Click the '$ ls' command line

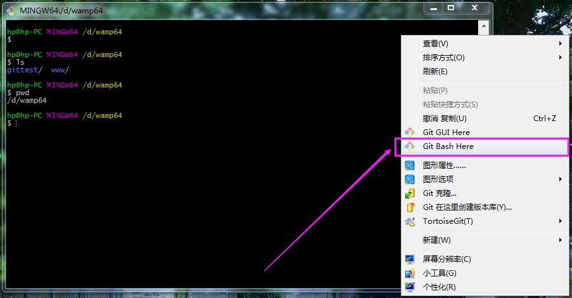tap(16, 62)
